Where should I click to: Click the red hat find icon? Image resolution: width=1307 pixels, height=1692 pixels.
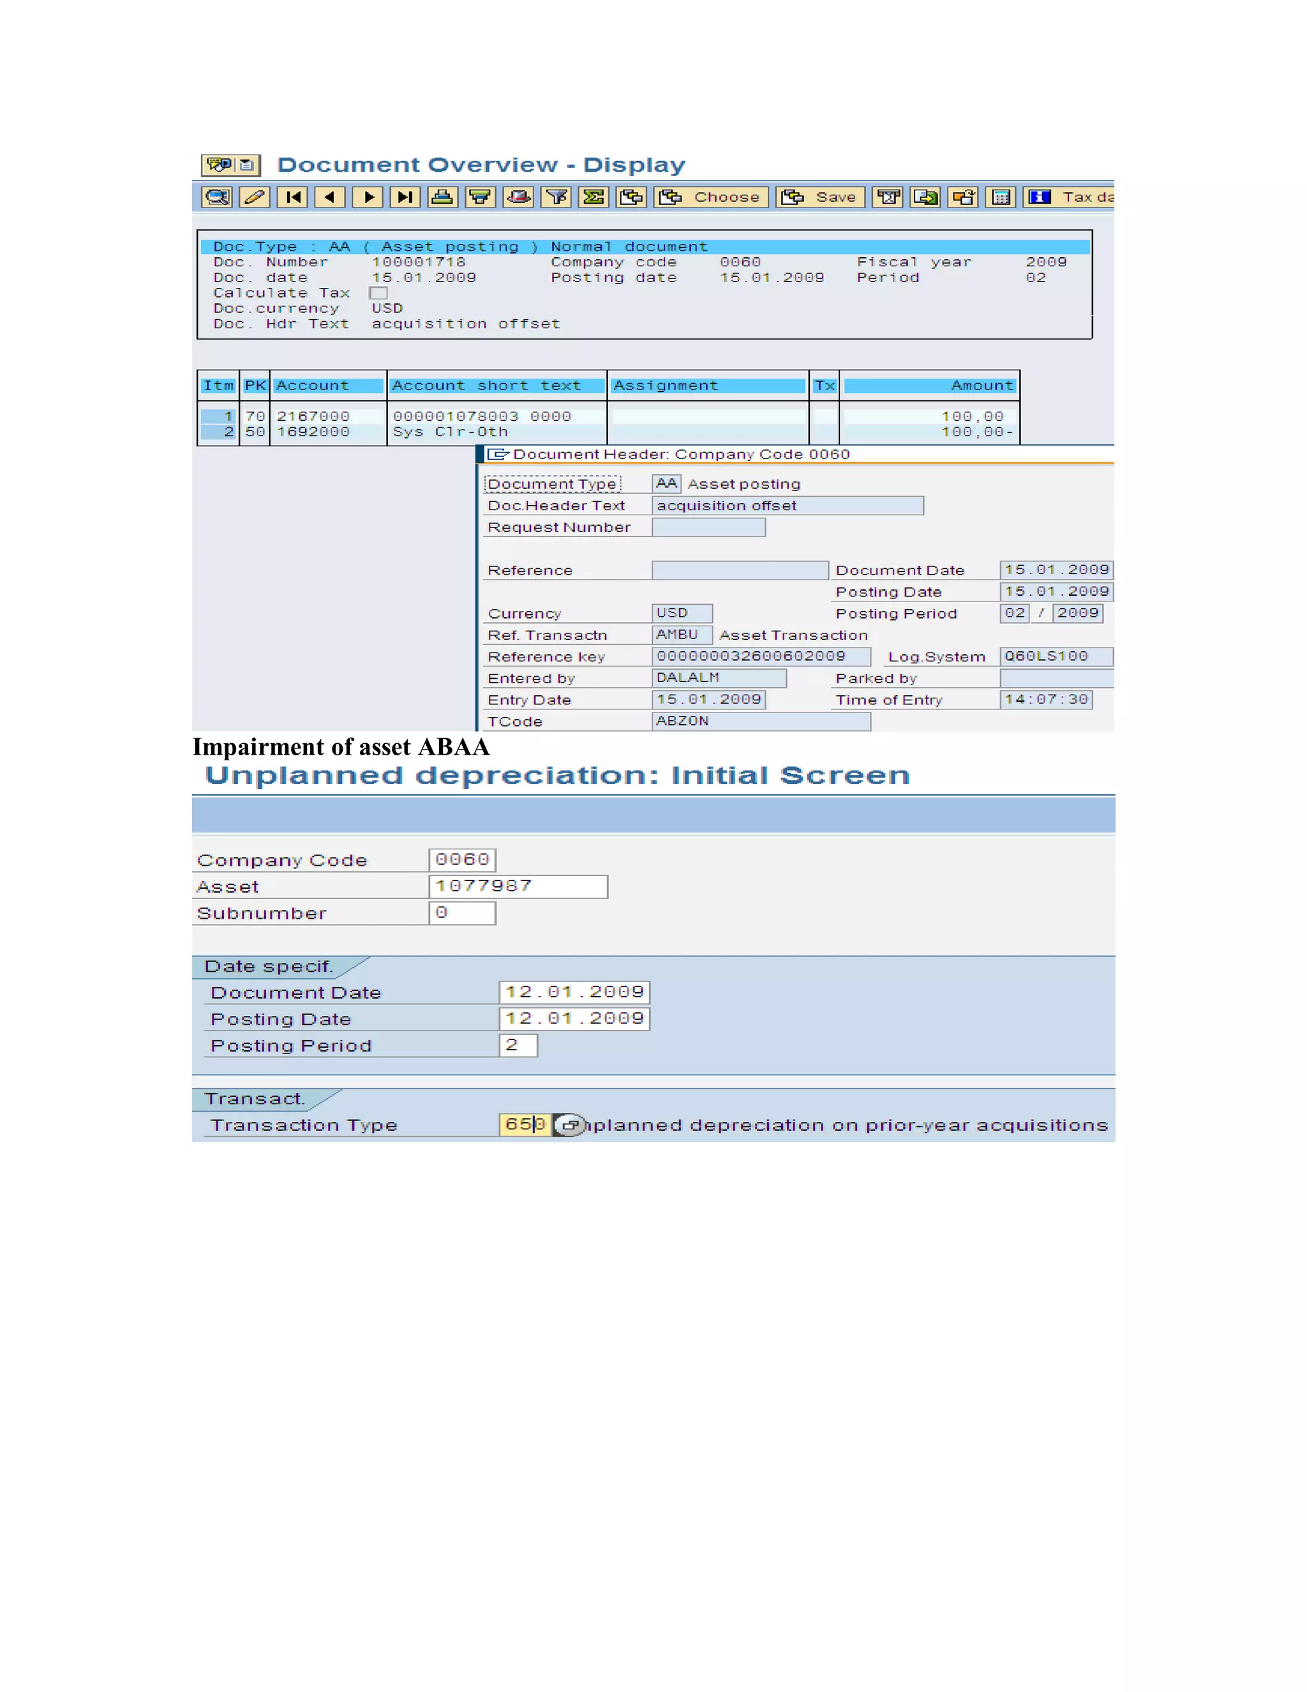point(518,197)
